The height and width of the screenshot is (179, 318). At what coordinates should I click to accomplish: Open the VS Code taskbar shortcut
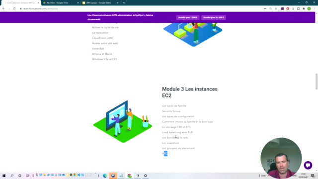pyautogui.click(x=79, y=175)
